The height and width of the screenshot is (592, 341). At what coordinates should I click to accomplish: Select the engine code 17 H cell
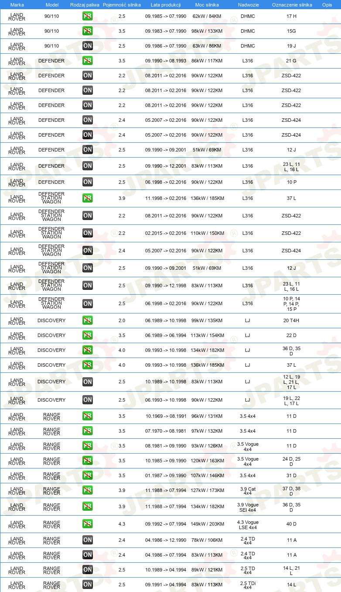click(291, 16)
